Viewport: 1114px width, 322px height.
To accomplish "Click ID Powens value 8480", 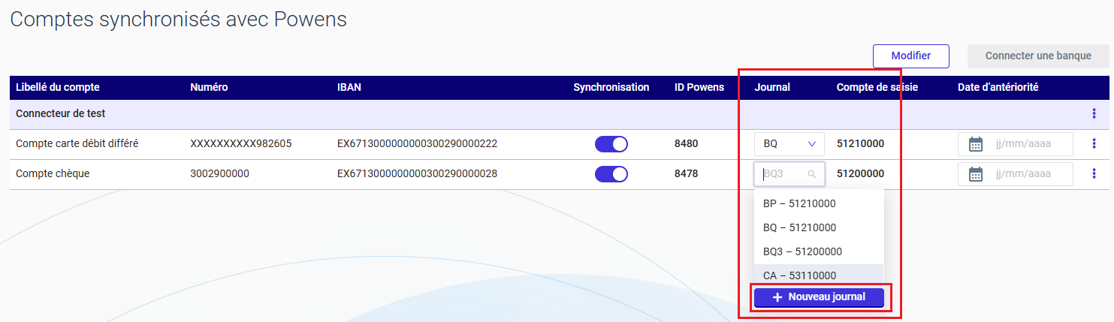I will tap(687, 143).
